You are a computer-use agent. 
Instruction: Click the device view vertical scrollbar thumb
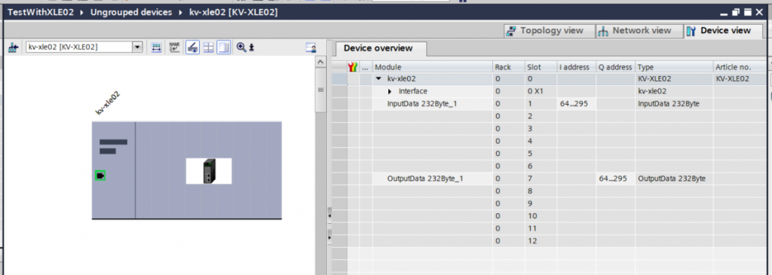[320, 90]
